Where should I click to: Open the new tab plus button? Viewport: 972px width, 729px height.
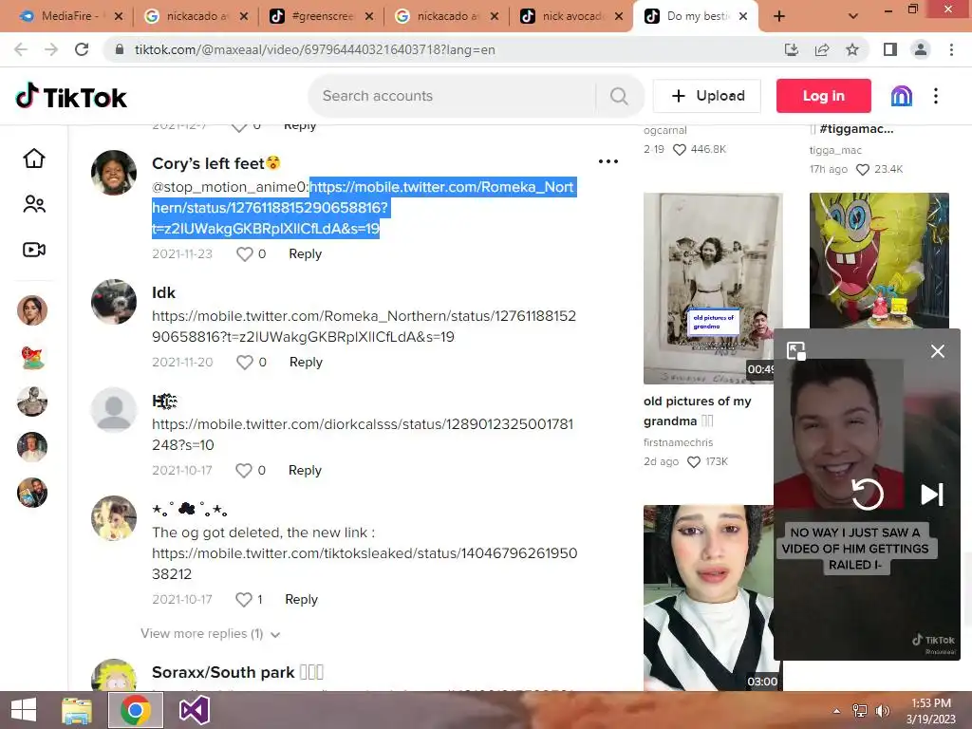(x=779, y=16)
